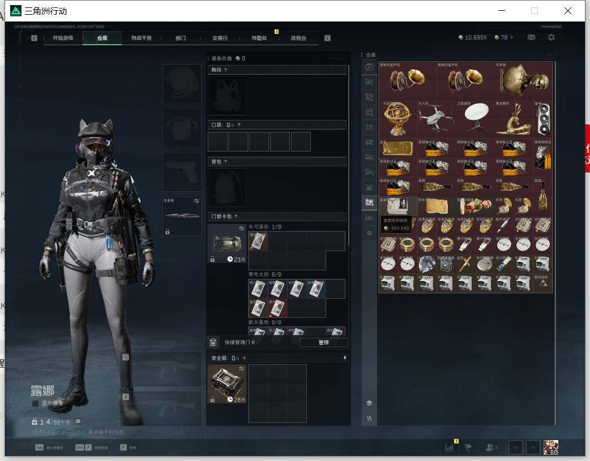Click the swap arrows on melee weapon slot
Screen dimensions: 590x461
(196, 201)
